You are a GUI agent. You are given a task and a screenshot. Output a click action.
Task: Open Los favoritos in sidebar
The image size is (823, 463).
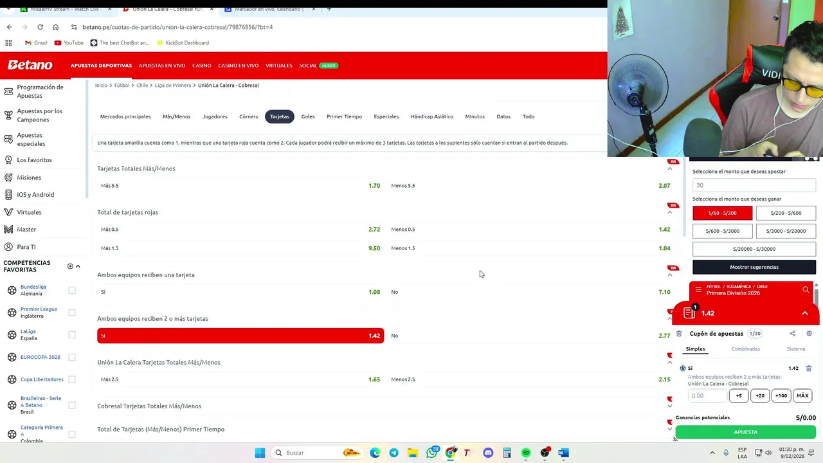pyautogui.click(x=34, y=159)
